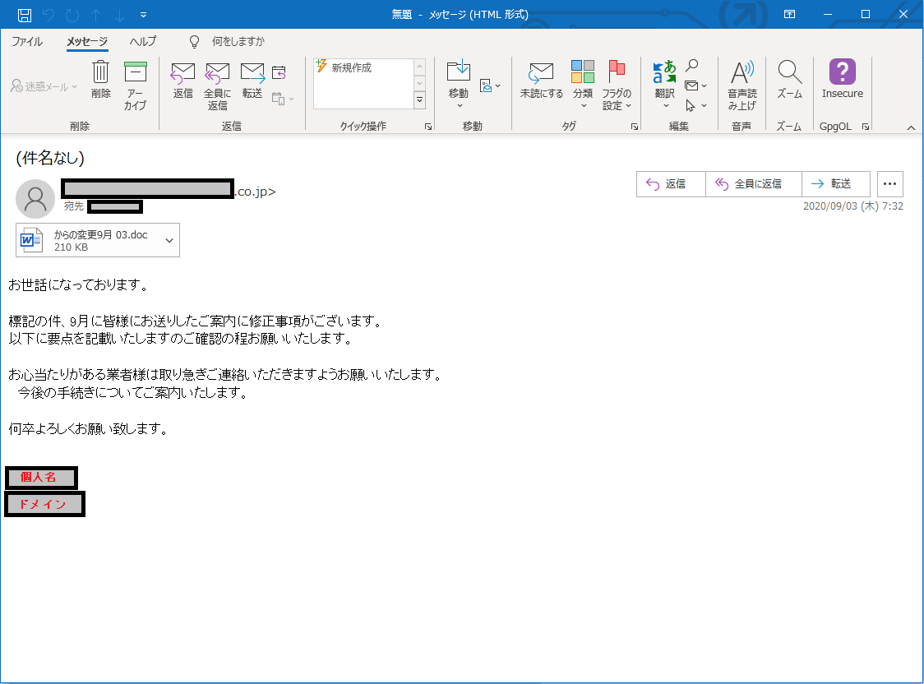Viewport: 924px width, 684px height.
Task: Click 全員に返信 in the ribbon
Action: pos(218,86)
